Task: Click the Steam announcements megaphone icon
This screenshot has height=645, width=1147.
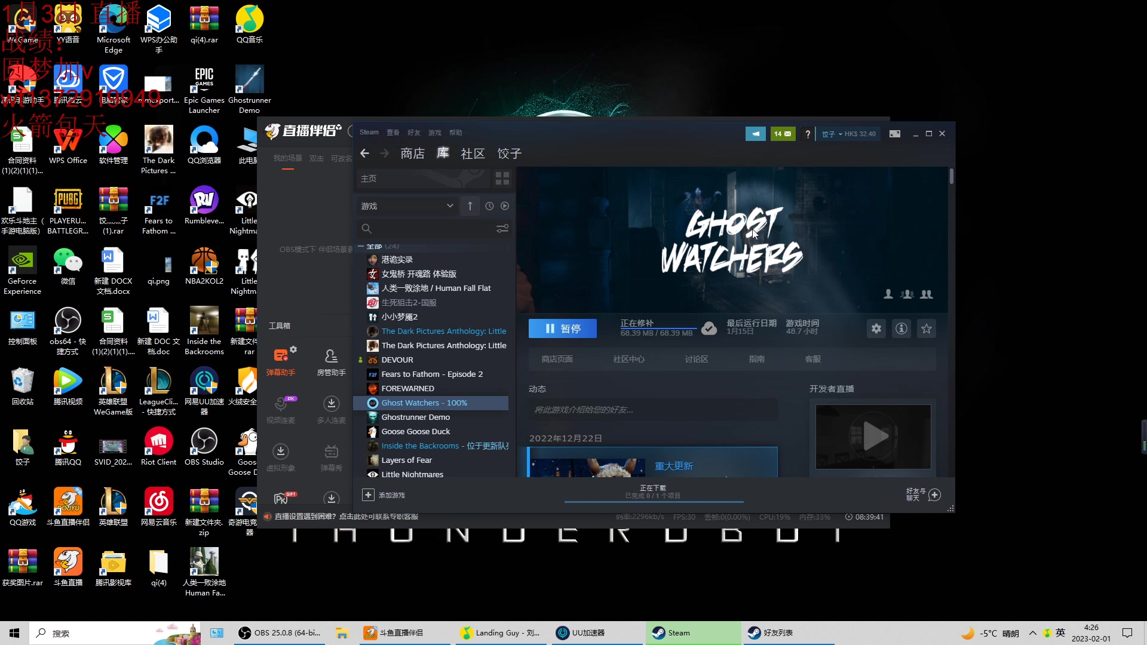Action: pyautogui.click(x=755, y=134)
